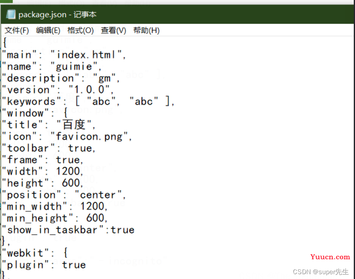The width and height of the screenshot is (355, 279).
Task: Click the opening brace on first line
Action: [5, 43]
